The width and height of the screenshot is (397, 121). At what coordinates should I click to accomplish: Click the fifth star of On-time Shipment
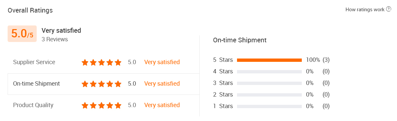[x=118, y=84]
